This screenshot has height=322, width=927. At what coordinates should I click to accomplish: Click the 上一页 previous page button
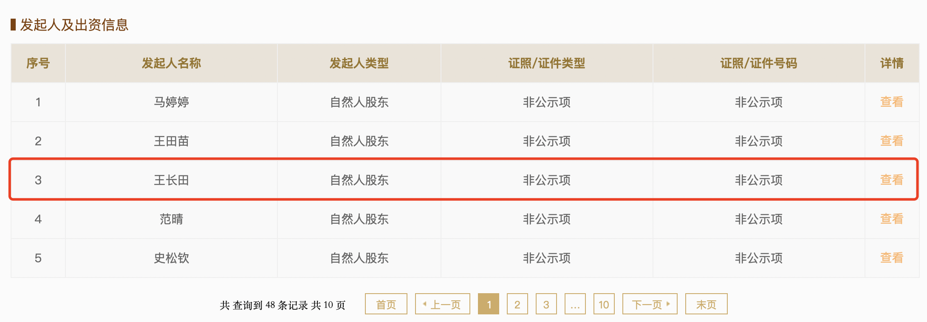[442, 304]
